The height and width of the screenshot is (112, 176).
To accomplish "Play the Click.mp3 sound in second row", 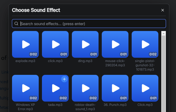I will [x=145, y=88].
